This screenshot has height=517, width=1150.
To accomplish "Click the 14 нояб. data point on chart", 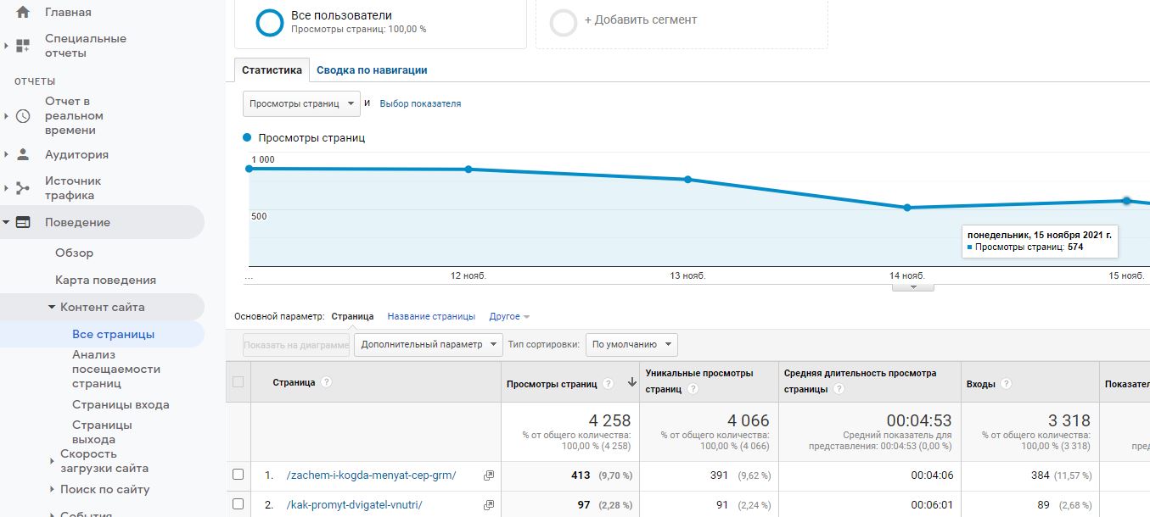I will (x=907, y=208).
